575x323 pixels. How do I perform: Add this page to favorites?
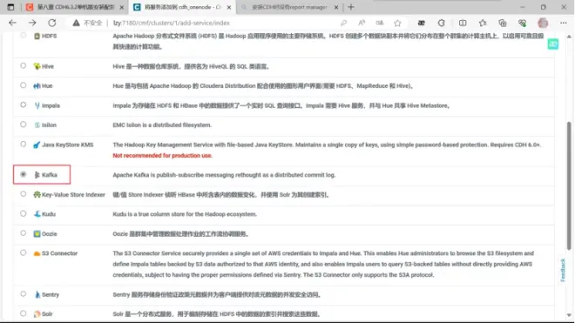pos(397,23)
